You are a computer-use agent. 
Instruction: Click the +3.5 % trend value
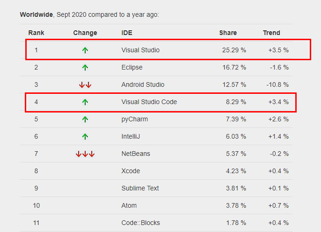coord(278,50)
